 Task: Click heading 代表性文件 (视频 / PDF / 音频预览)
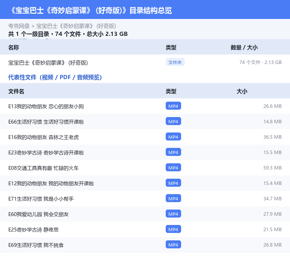coord(55,77)
